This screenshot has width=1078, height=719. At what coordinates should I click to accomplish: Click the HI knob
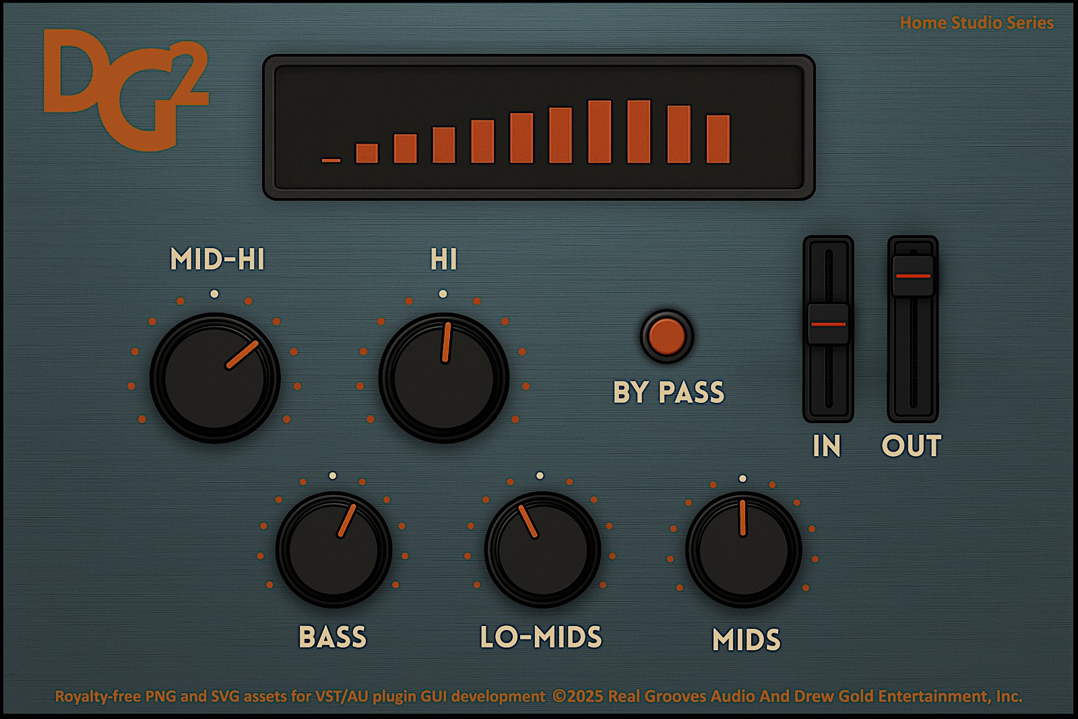click(444, 377)
